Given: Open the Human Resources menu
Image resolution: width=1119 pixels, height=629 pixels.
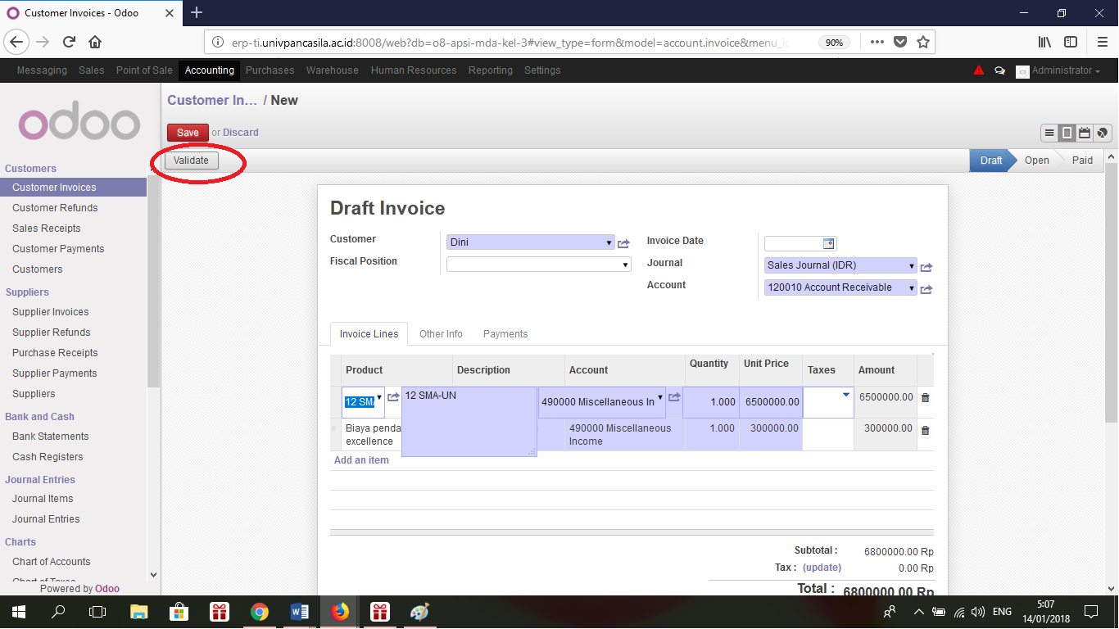Looking at the screenshot, I should pyautogui.click(x=414, y=70).
